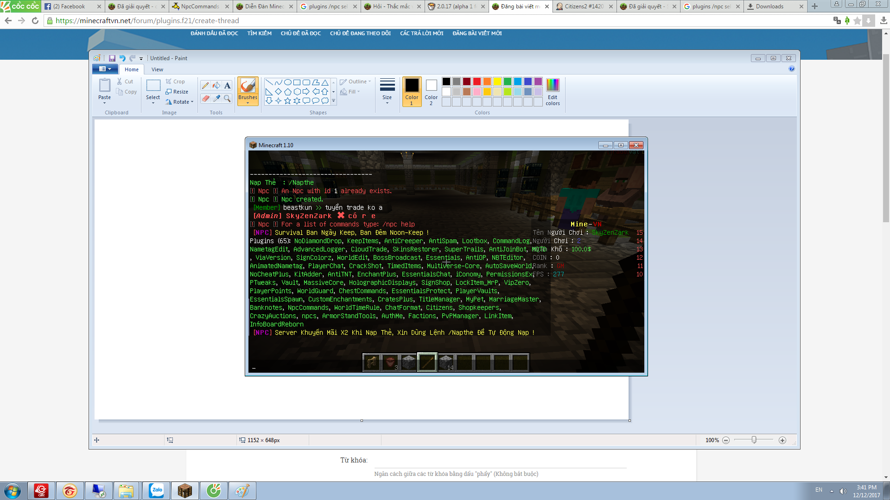Image resolution: width=890 pixels, height=500 pixels.
Task: Open the Brushes dropdown arrow
Action: (x=248, y=103)
